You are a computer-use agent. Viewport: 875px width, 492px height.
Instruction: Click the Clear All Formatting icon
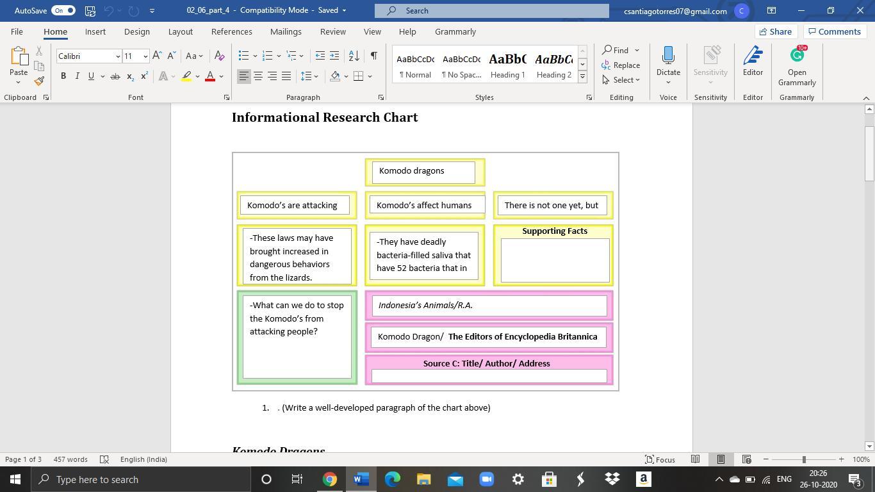[x=219, y=56]
